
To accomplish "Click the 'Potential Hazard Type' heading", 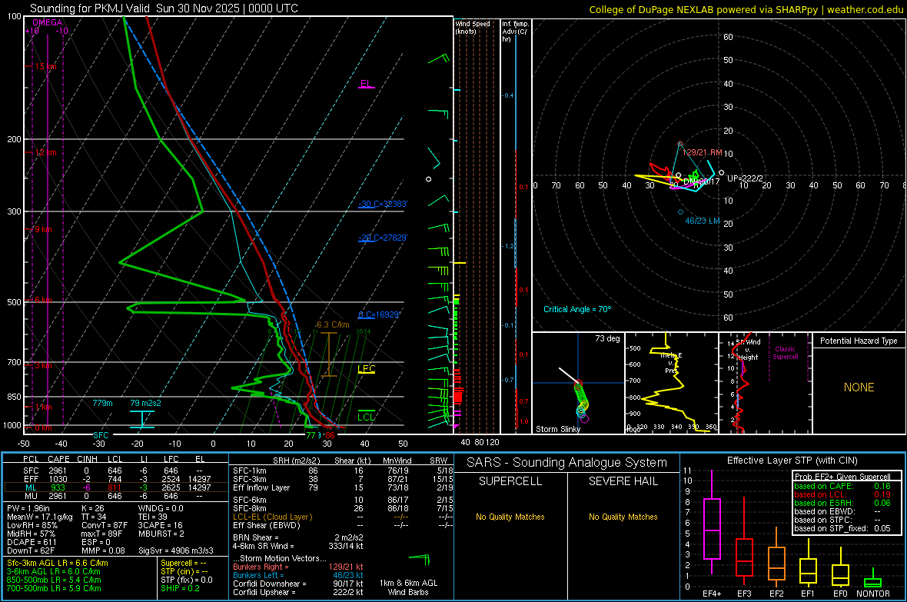I will [x=859, y=341].
